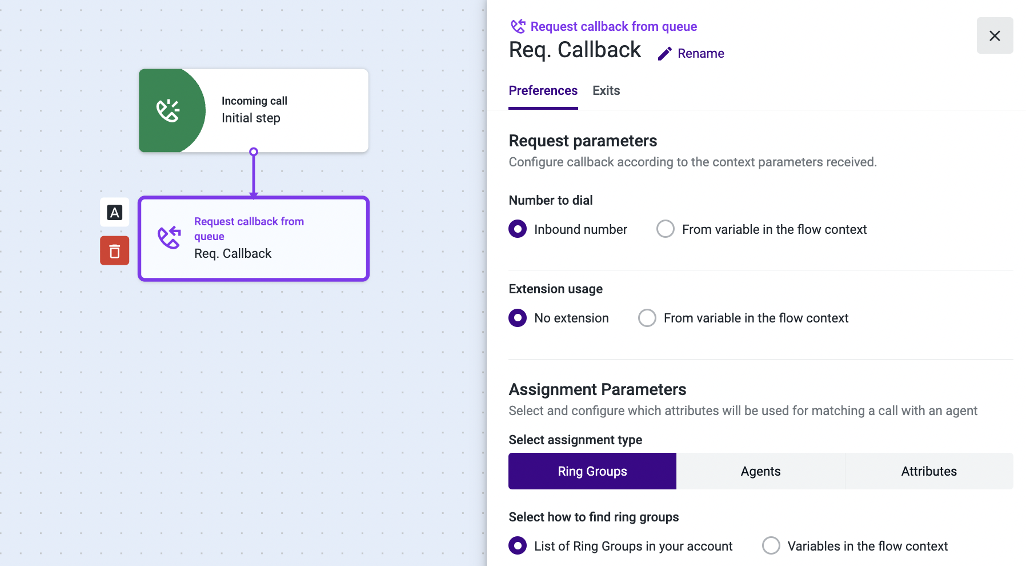
Task: Click the Rename link
Action: click(x=700, y=53)
